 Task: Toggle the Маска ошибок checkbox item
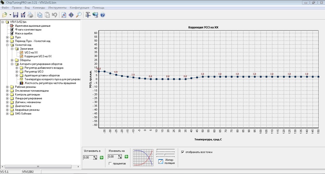[12, 33]
